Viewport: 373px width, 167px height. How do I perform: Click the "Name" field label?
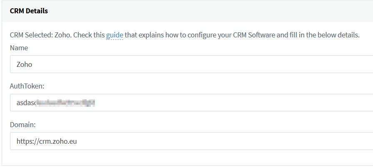click(19, 48)
